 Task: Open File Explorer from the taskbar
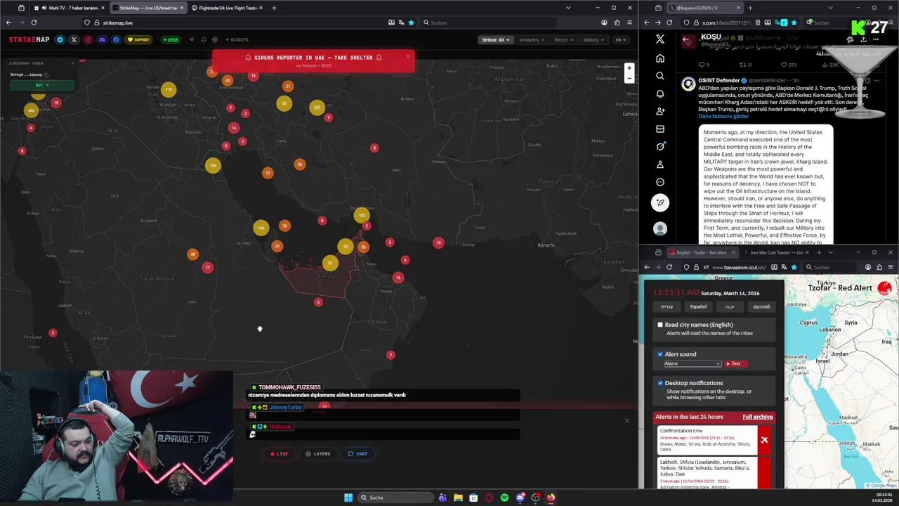click(458, 498)
